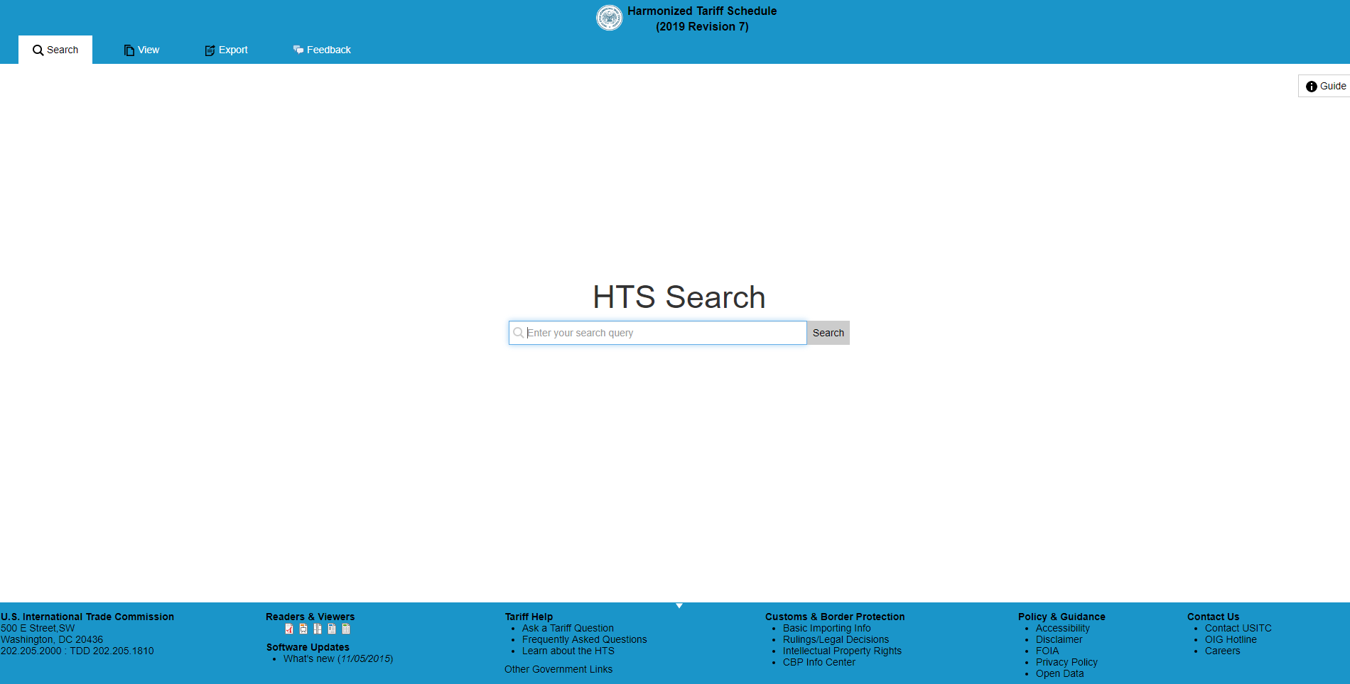Viewport: 1350px width, 684px height.
Task: Open the PowerPoint viewer icon
Action: [303, 629]
